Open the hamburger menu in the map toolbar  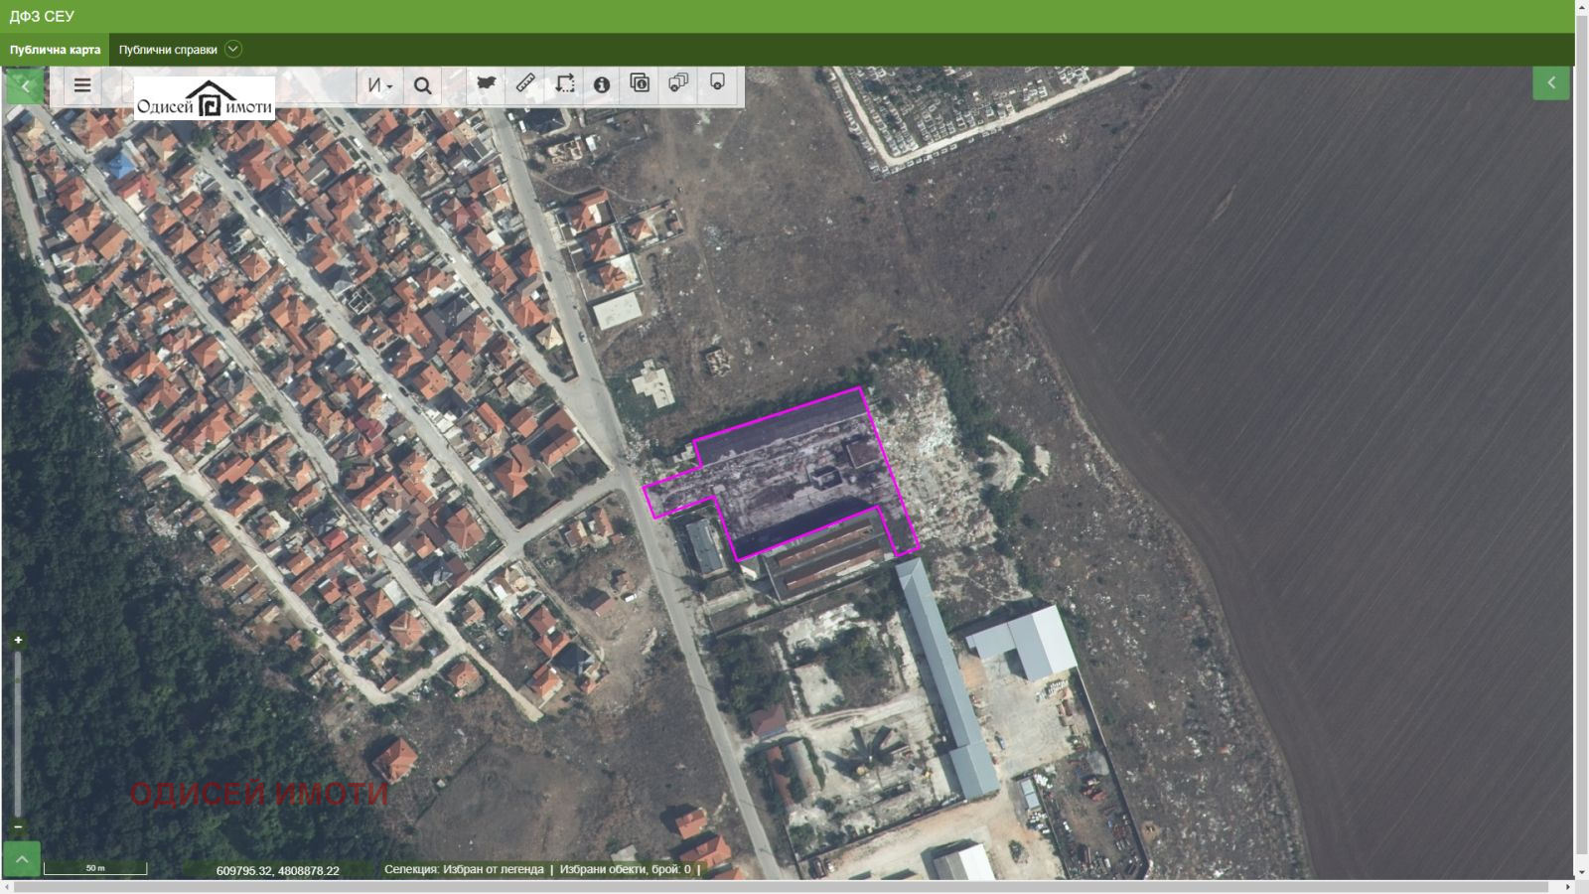click(82, 85)
